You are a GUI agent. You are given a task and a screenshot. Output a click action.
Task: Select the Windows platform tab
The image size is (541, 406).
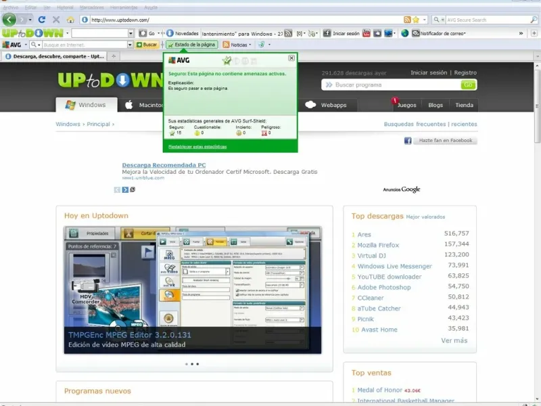[87, 105]
